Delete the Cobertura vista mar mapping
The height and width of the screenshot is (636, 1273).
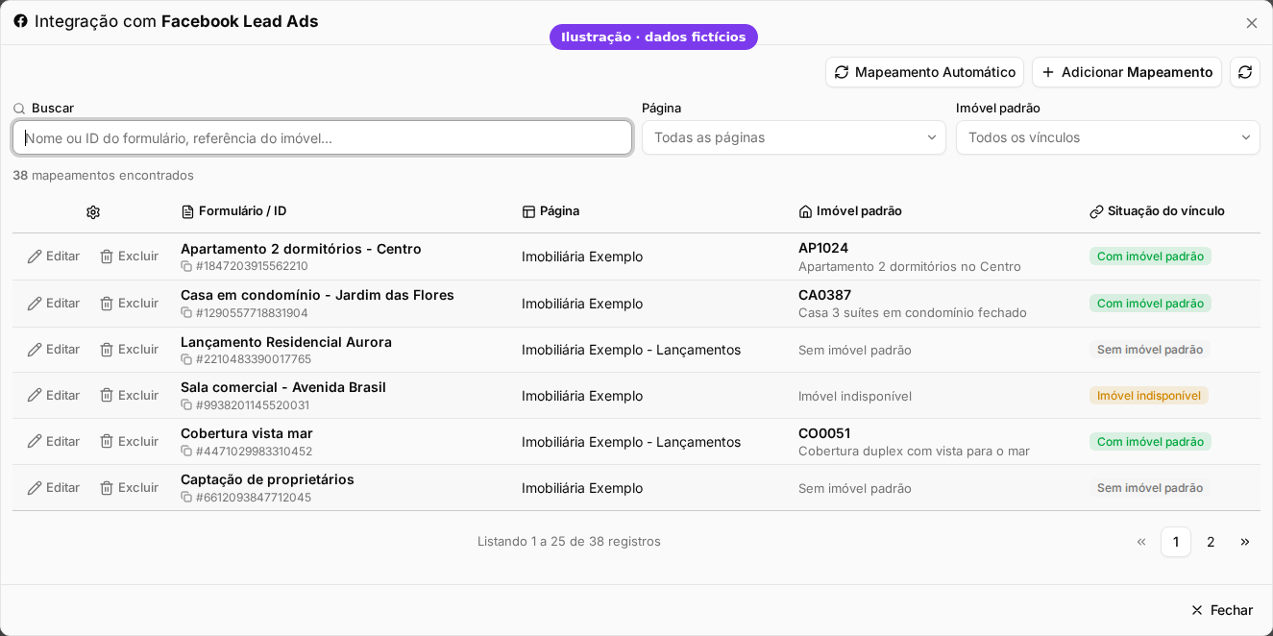(129, 442)
